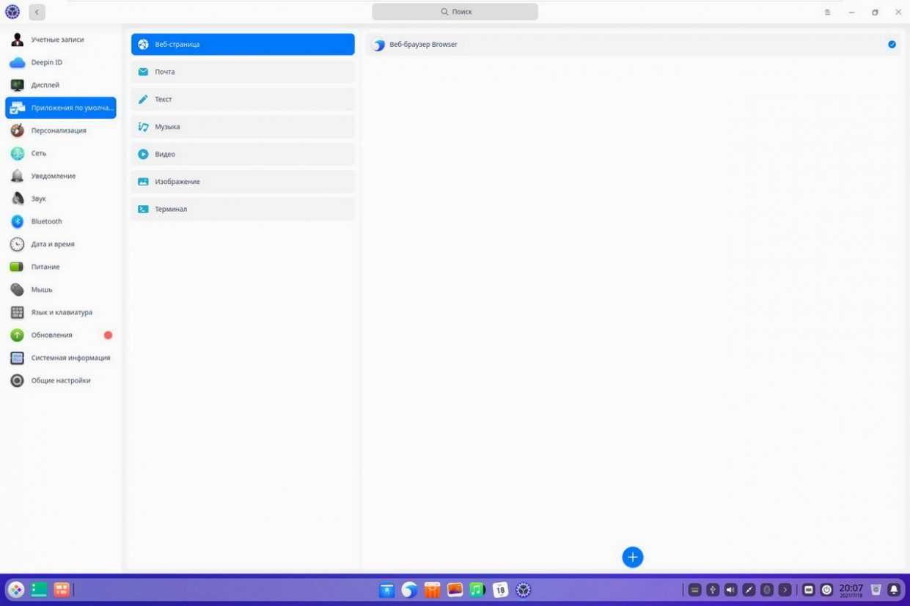The height and width of the screenshot is (606, 910).
Task: Open the USB device tray icon
Action: point(713,590)
